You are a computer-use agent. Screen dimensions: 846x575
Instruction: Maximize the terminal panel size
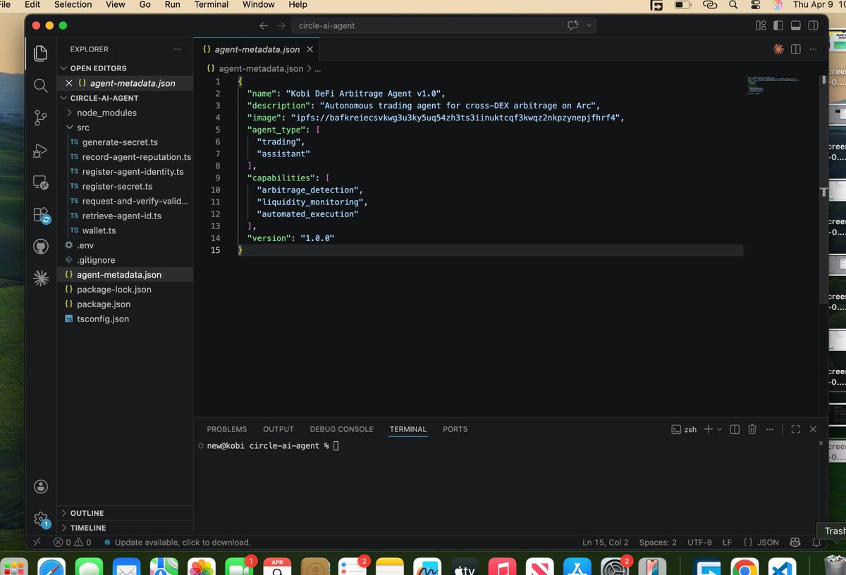[x=795, y=429]
